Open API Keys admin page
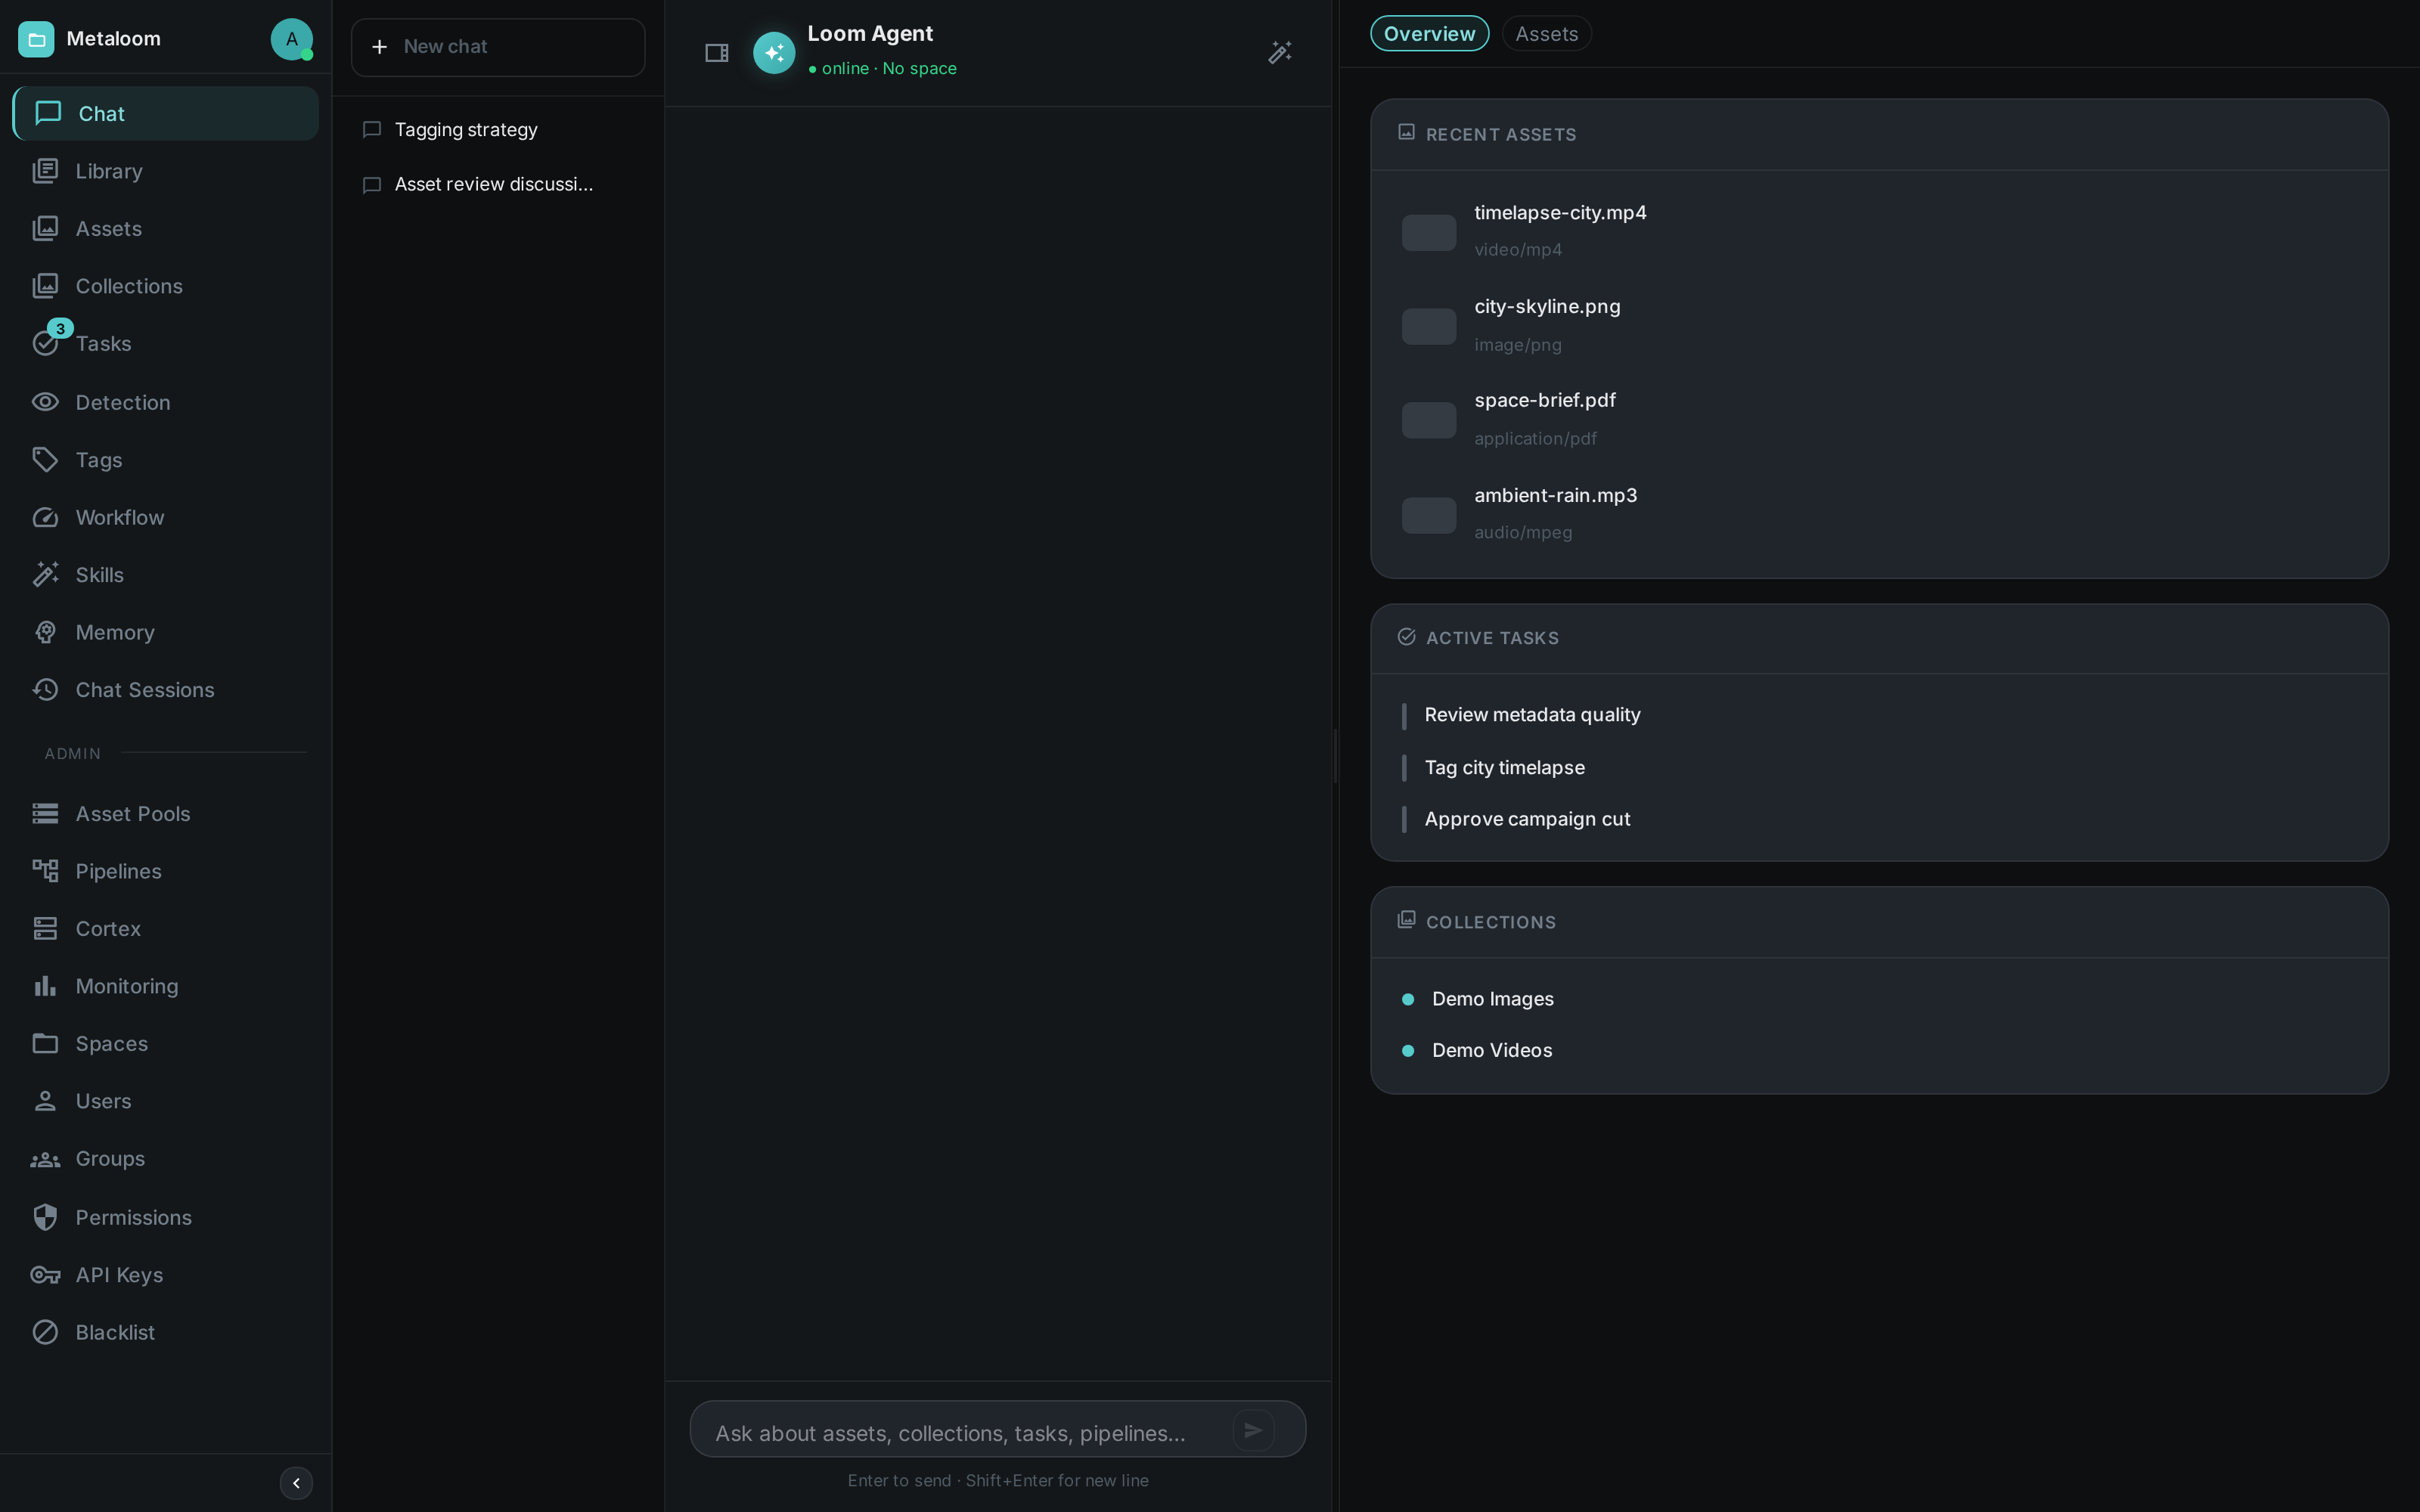The image size is (2420, 1512). [165, 1275]
